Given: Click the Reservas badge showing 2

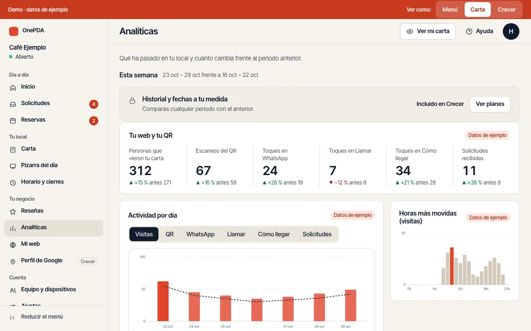Looking at the screenshot, I should [x=93, y=120].
